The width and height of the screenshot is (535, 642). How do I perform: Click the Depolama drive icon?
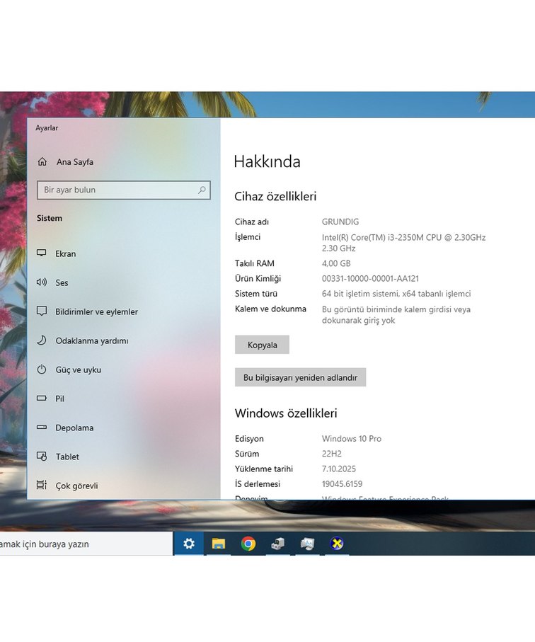[x=41, y=427]
